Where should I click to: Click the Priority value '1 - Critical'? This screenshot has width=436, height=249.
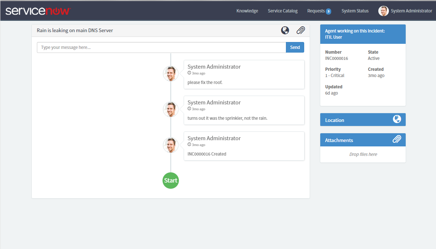coord(334,76)
